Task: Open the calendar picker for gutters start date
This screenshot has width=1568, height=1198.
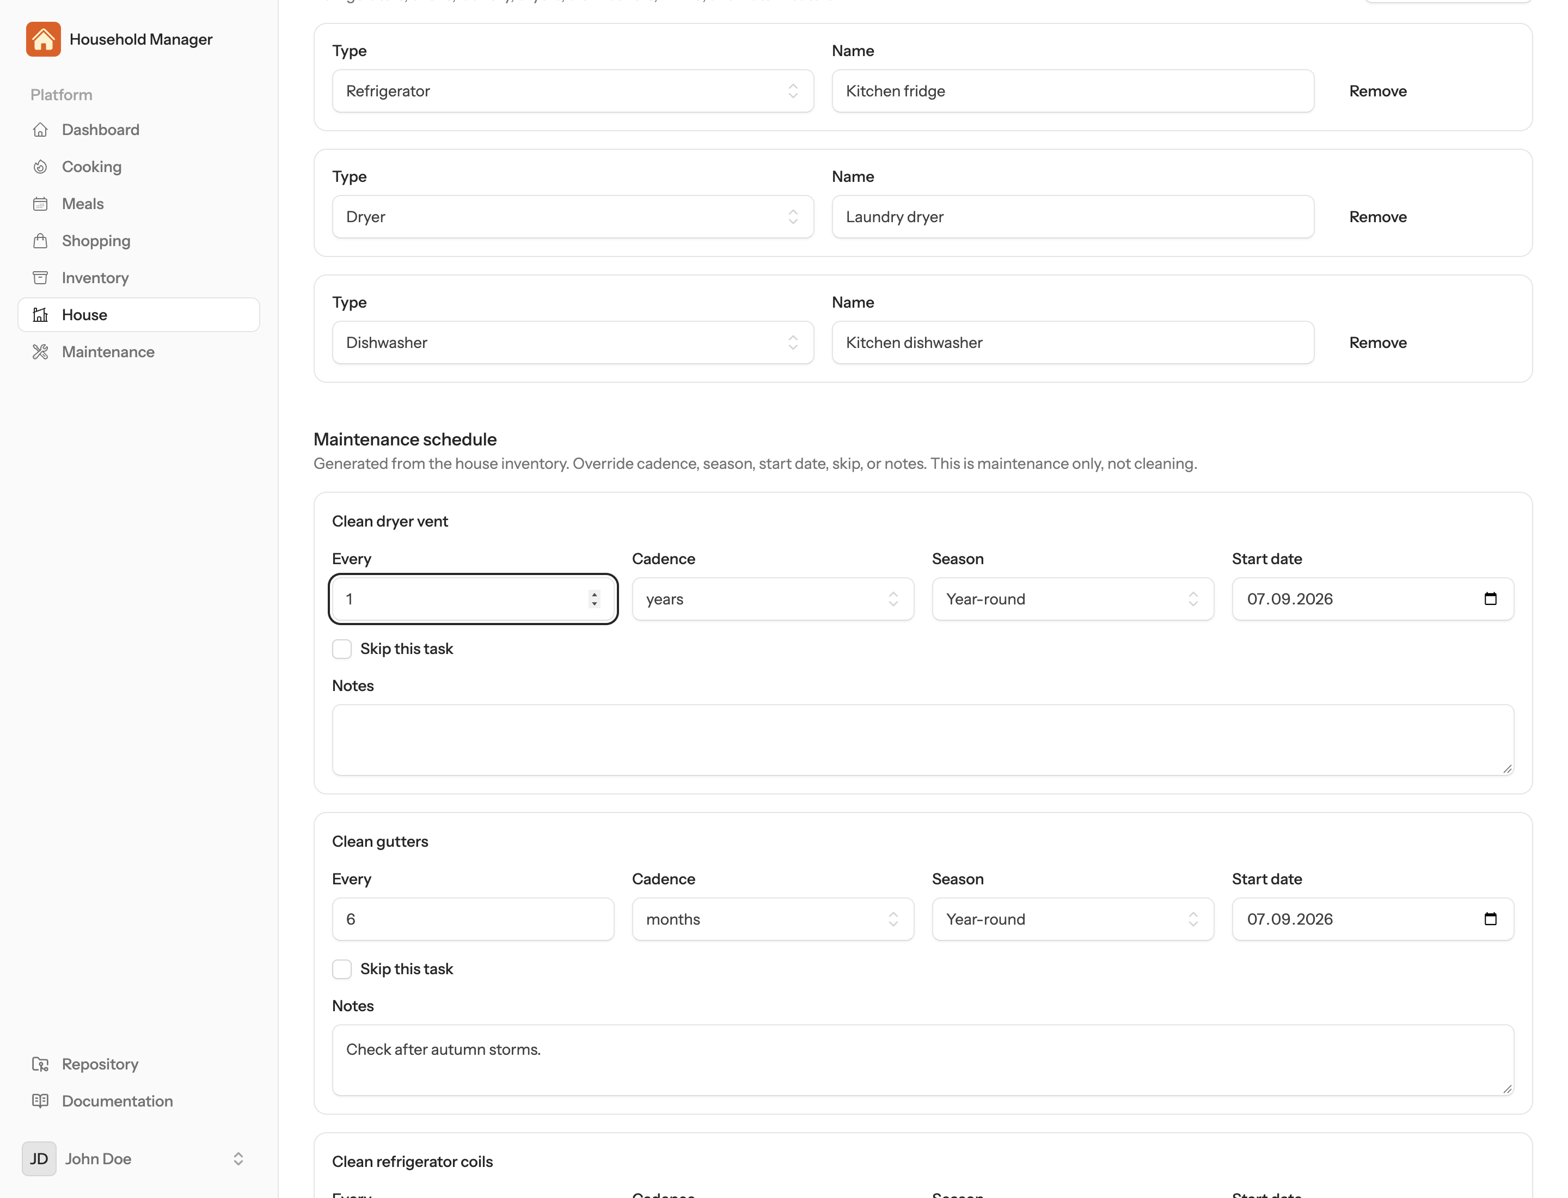Action: click(x=1490, y=919)
